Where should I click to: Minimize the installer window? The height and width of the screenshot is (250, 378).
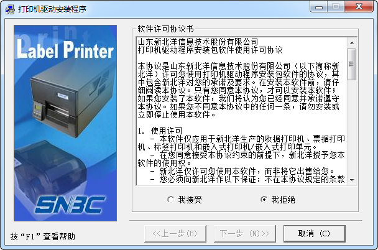(318, 7)
